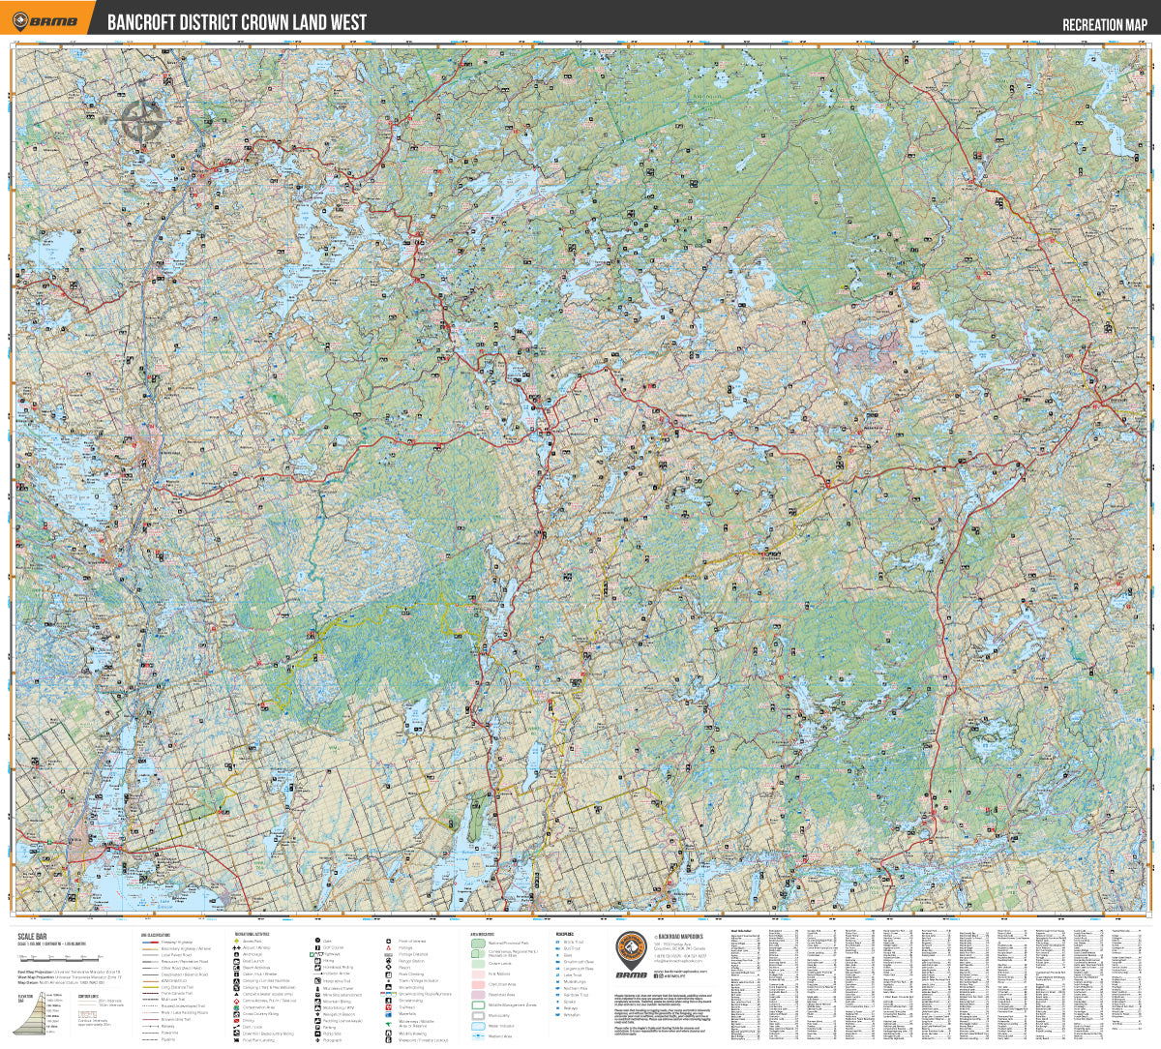The image size is (1161, 1049).
Task: Click the Trailhead symbol in the legend
Action: (388, 1007)
